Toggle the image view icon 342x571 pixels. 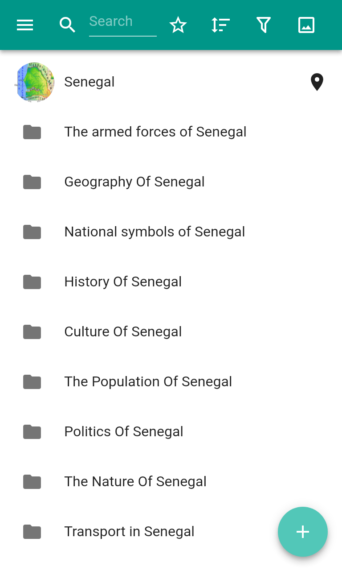(x=306, y=25)
